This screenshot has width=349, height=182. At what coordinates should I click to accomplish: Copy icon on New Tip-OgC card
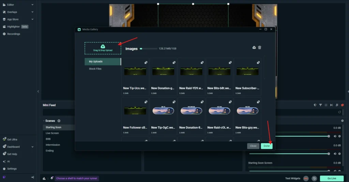[174, 102]
